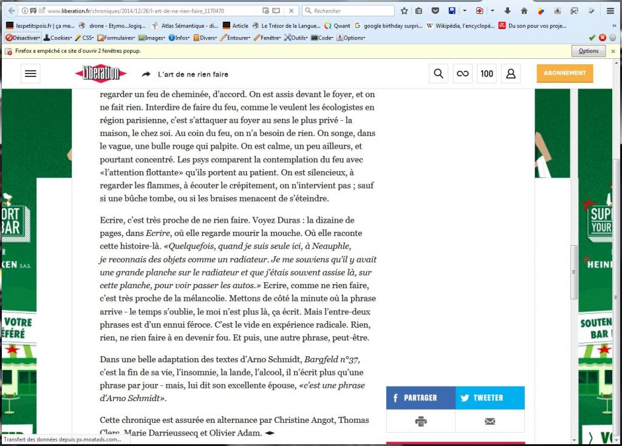Open the Formulaires dropdown menu
The width and height of the screenshot is (622, 446).
117,38
